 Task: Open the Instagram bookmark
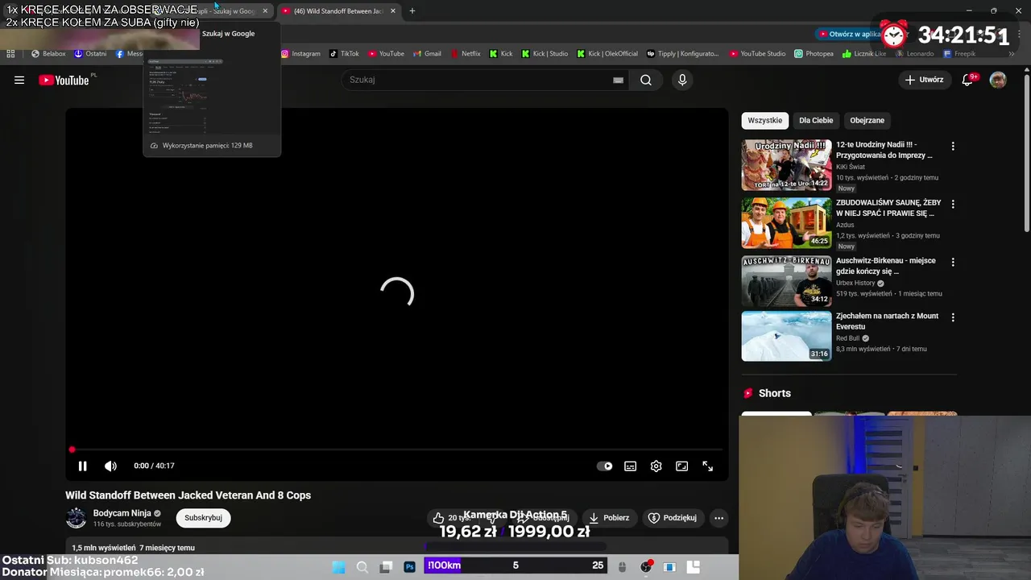tap(300, 54)
